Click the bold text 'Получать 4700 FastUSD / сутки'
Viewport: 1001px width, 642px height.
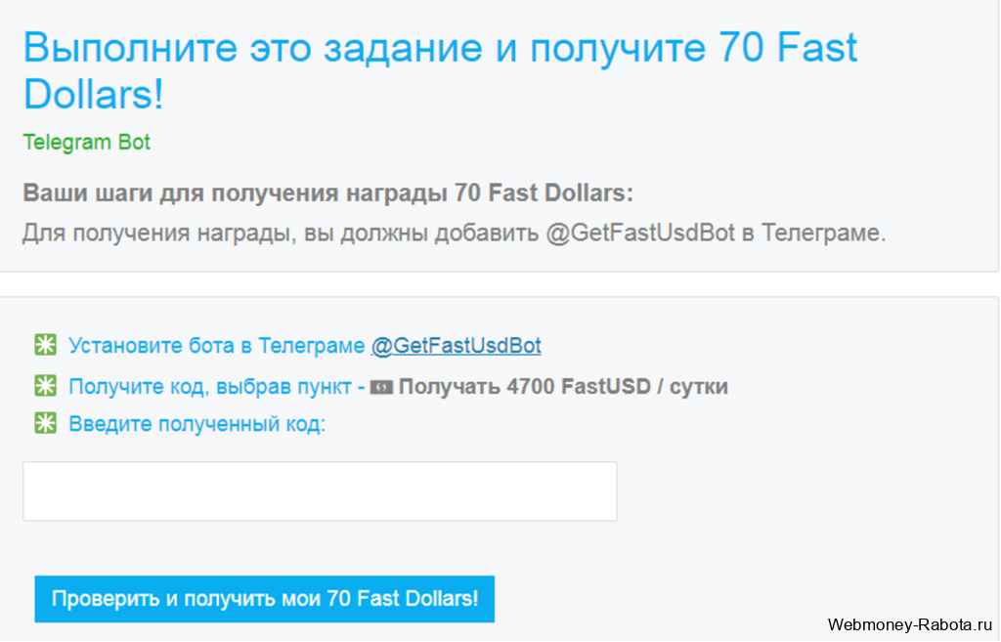click(x=563, y=387)
